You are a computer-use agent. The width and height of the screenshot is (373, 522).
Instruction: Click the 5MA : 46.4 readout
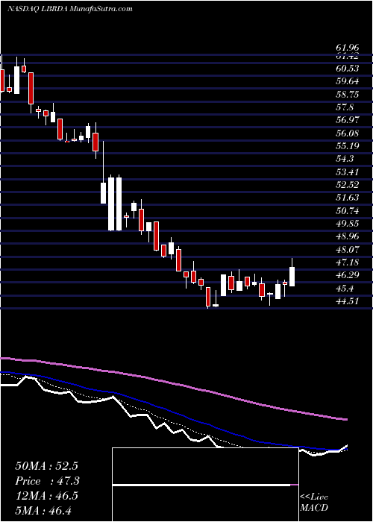[43, 510]
